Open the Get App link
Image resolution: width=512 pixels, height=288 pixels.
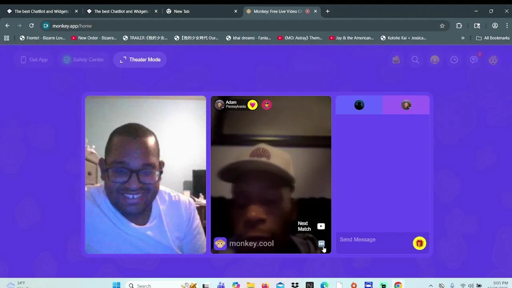[x=34, y=60]
